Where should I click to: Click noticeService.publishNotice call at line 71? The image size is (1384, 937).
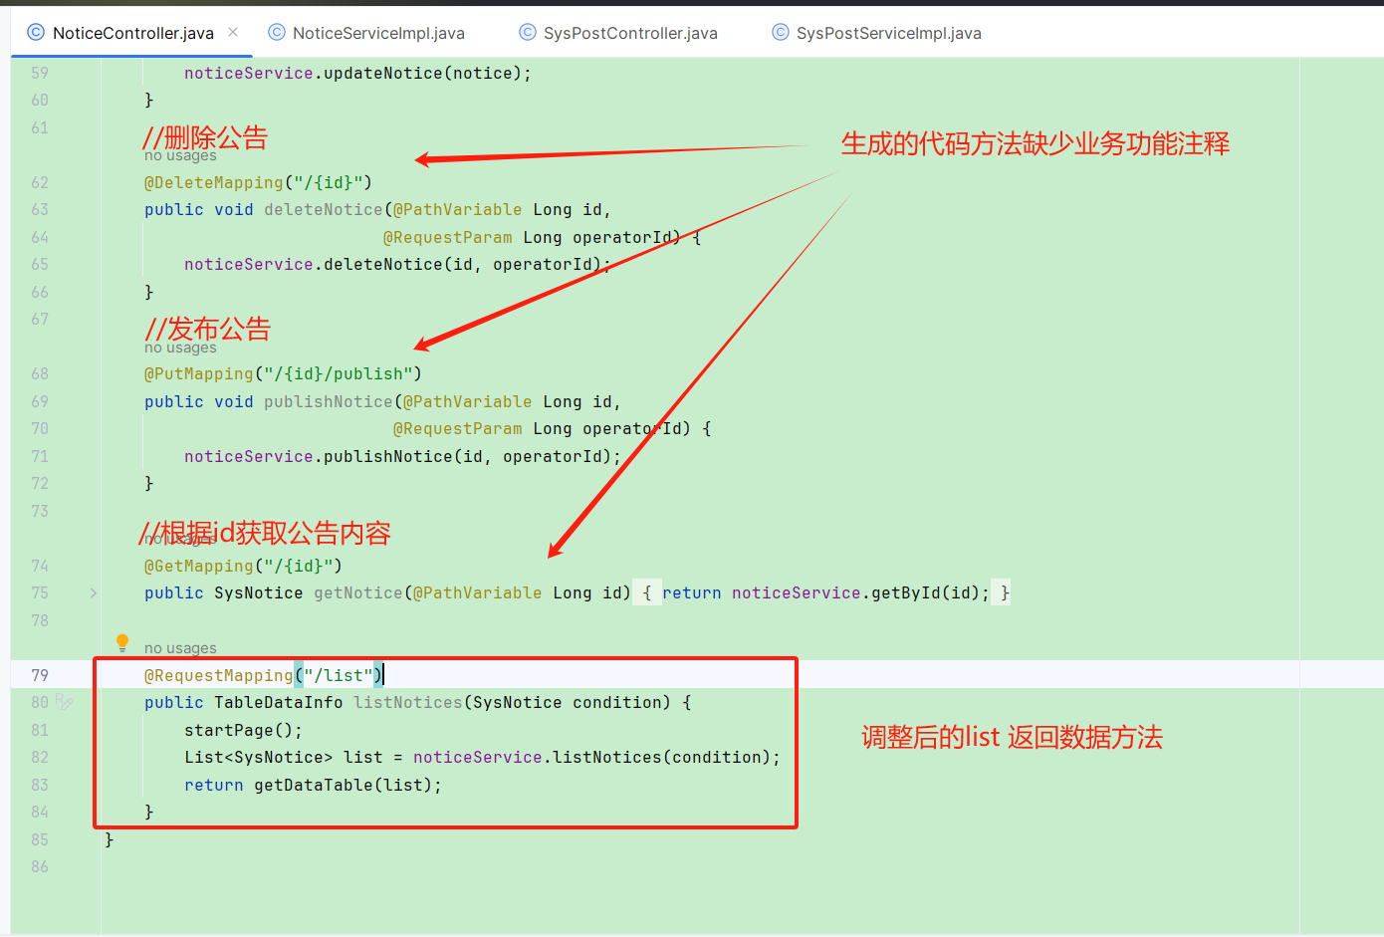pos(402,456)
